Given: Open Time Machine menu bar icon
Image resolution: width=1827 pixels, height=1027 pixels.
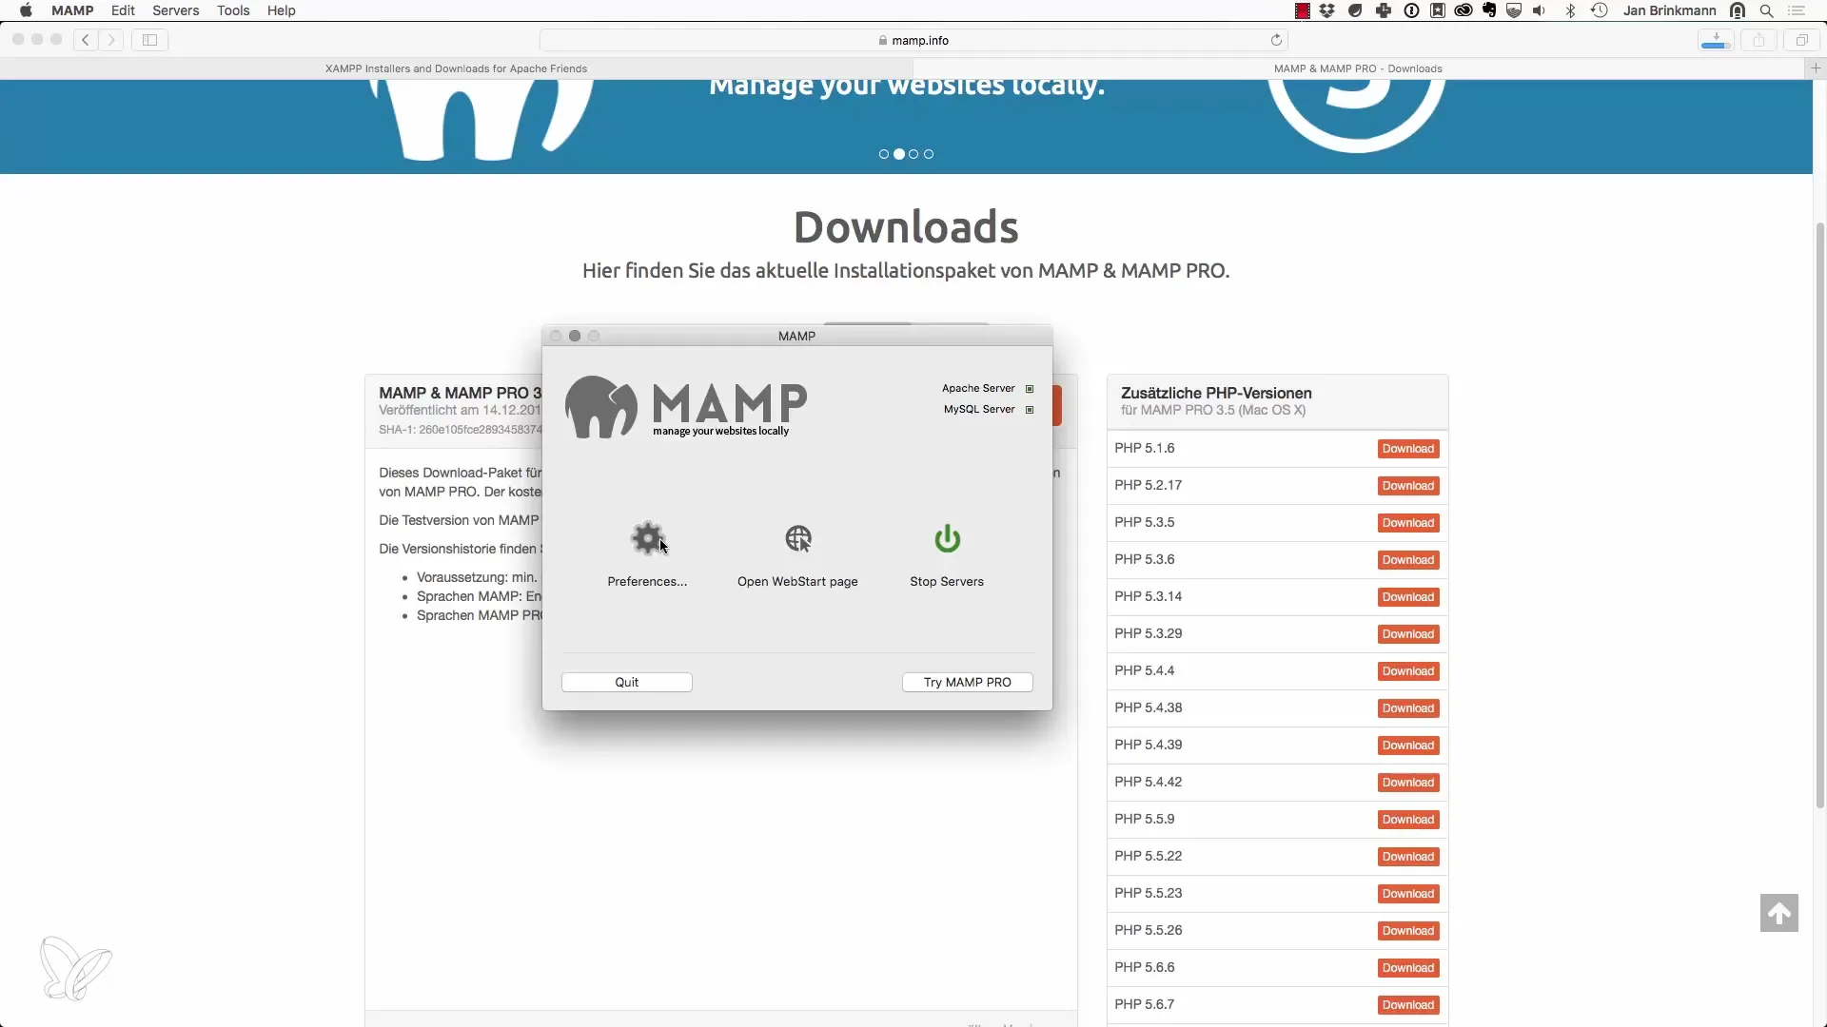Looking at the screenshot, I should (1600, 10).
